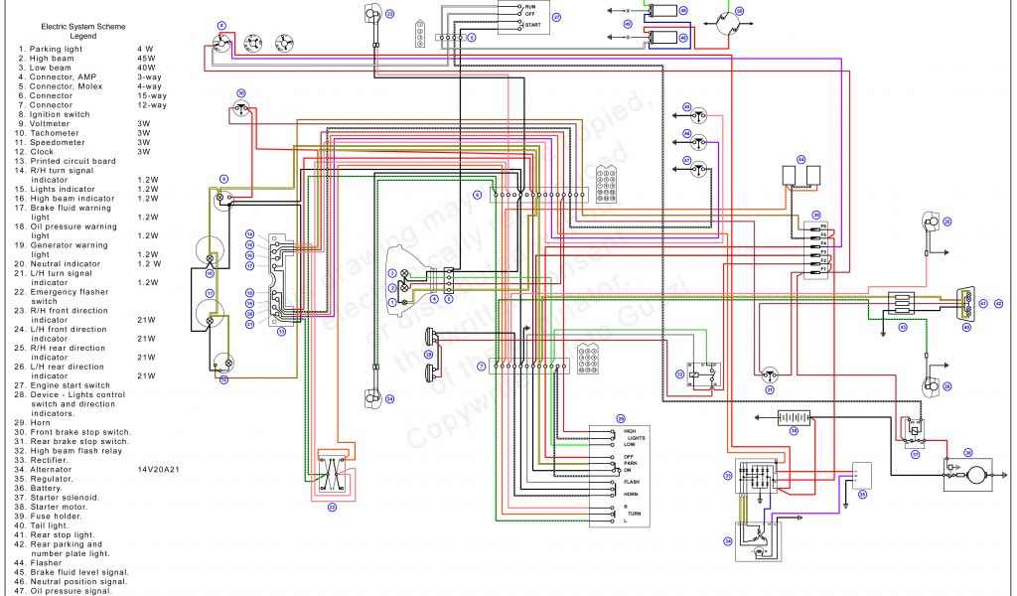Click the starter solenoid numbered 37
The image size is (1017, 596).
pyautogui.click(x=915, y=430)
